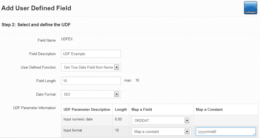Click the Length column header

tap(121, 109)
